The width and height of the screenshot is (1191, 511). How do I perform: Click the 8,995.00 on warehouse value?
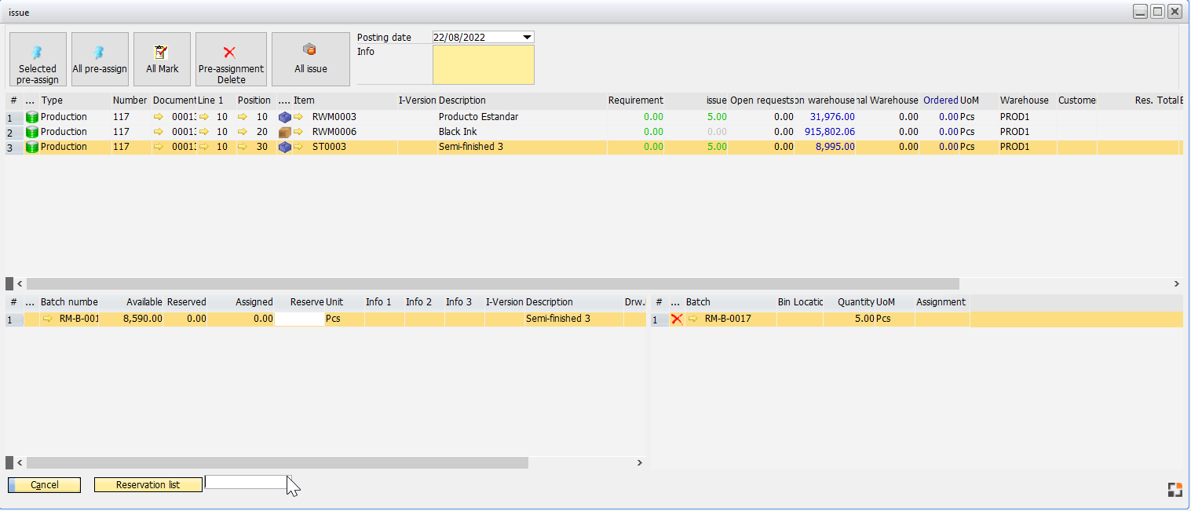pyautogui.click(x=835, y=147)
